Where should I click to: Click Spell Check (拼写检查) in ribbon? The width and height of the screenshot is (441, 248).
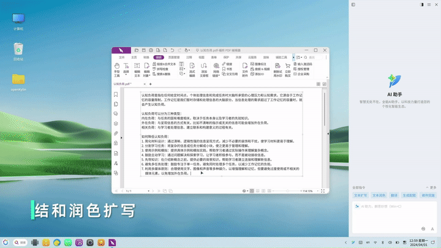pyautogui.click(x=160, y=69)
